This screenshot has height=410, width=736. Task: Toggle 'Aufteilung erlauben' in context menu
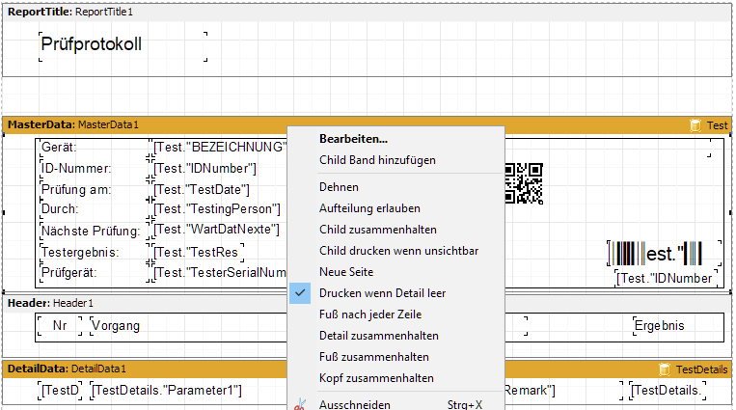(369, 208)
